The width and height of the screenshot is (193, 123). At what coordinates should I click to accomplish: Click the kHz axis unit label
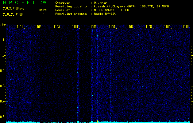3,25
